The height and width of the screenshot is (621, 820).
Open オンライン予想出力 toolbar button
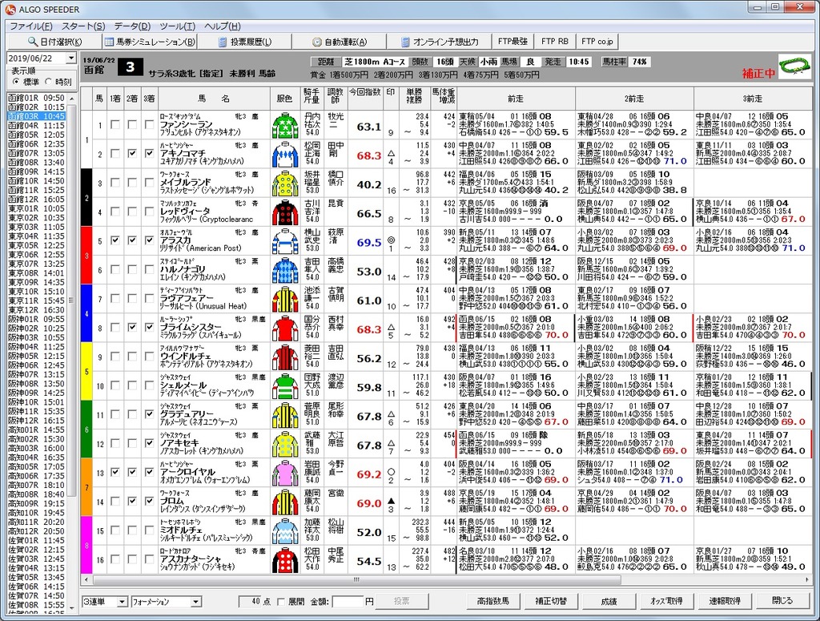pos(440,42)
